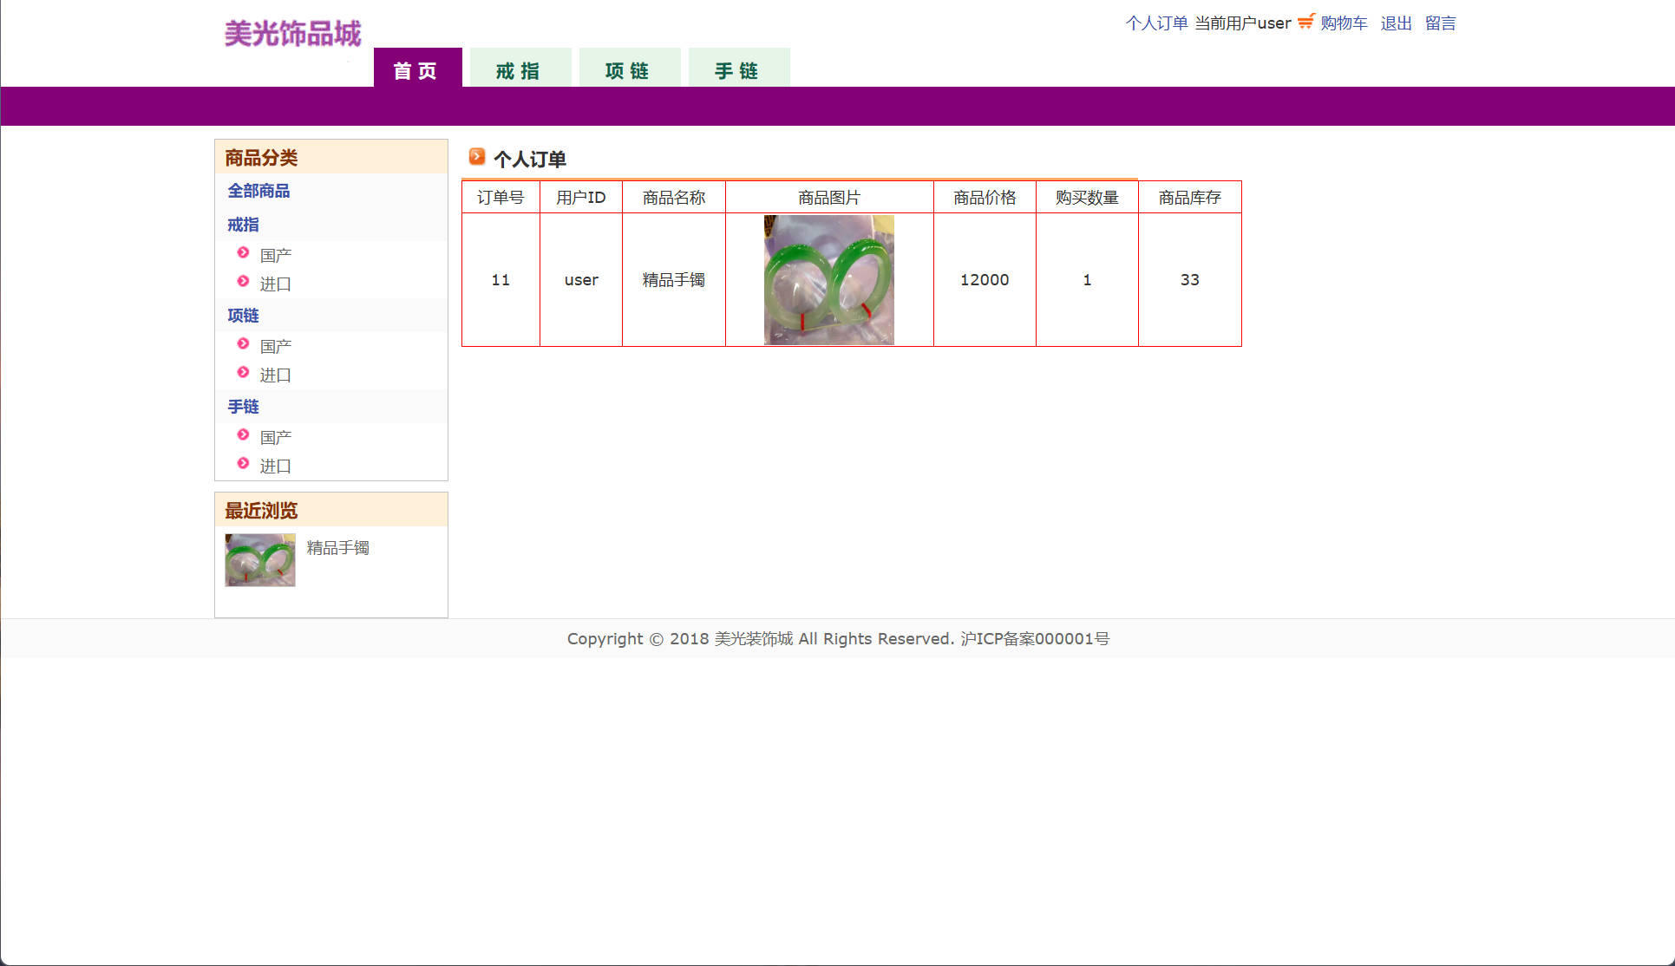Open the 留言 message link
Image resolution: width=1675 pixels, height=966 pixels.
click(x=1440, y=23)
